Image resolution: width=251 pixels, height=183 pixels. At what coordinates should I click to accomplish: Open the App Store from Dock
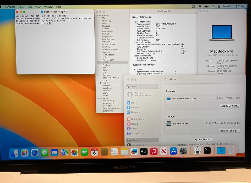173,151
